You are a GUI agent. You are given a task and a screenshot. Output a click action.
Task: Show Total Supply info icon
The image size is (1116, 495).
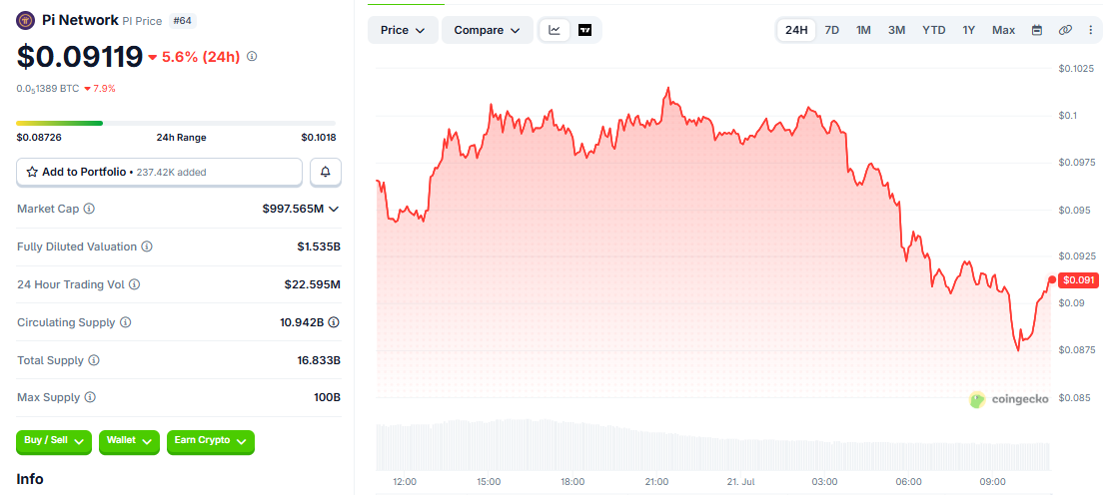[x=94, y=360]
